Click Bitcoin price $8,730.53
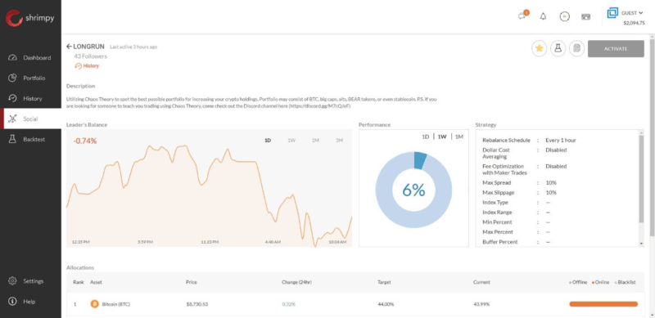 tap(197, 304)
